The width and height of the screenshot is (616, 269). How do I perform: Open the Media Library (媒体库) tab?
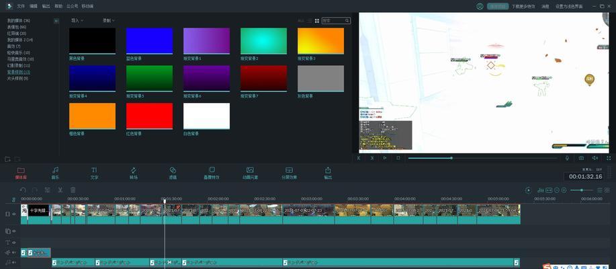click(21, 173)
